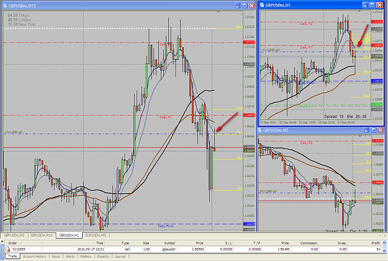Sort trades by the Order column header
The image size is (388, 261).
tap(23, 243)
